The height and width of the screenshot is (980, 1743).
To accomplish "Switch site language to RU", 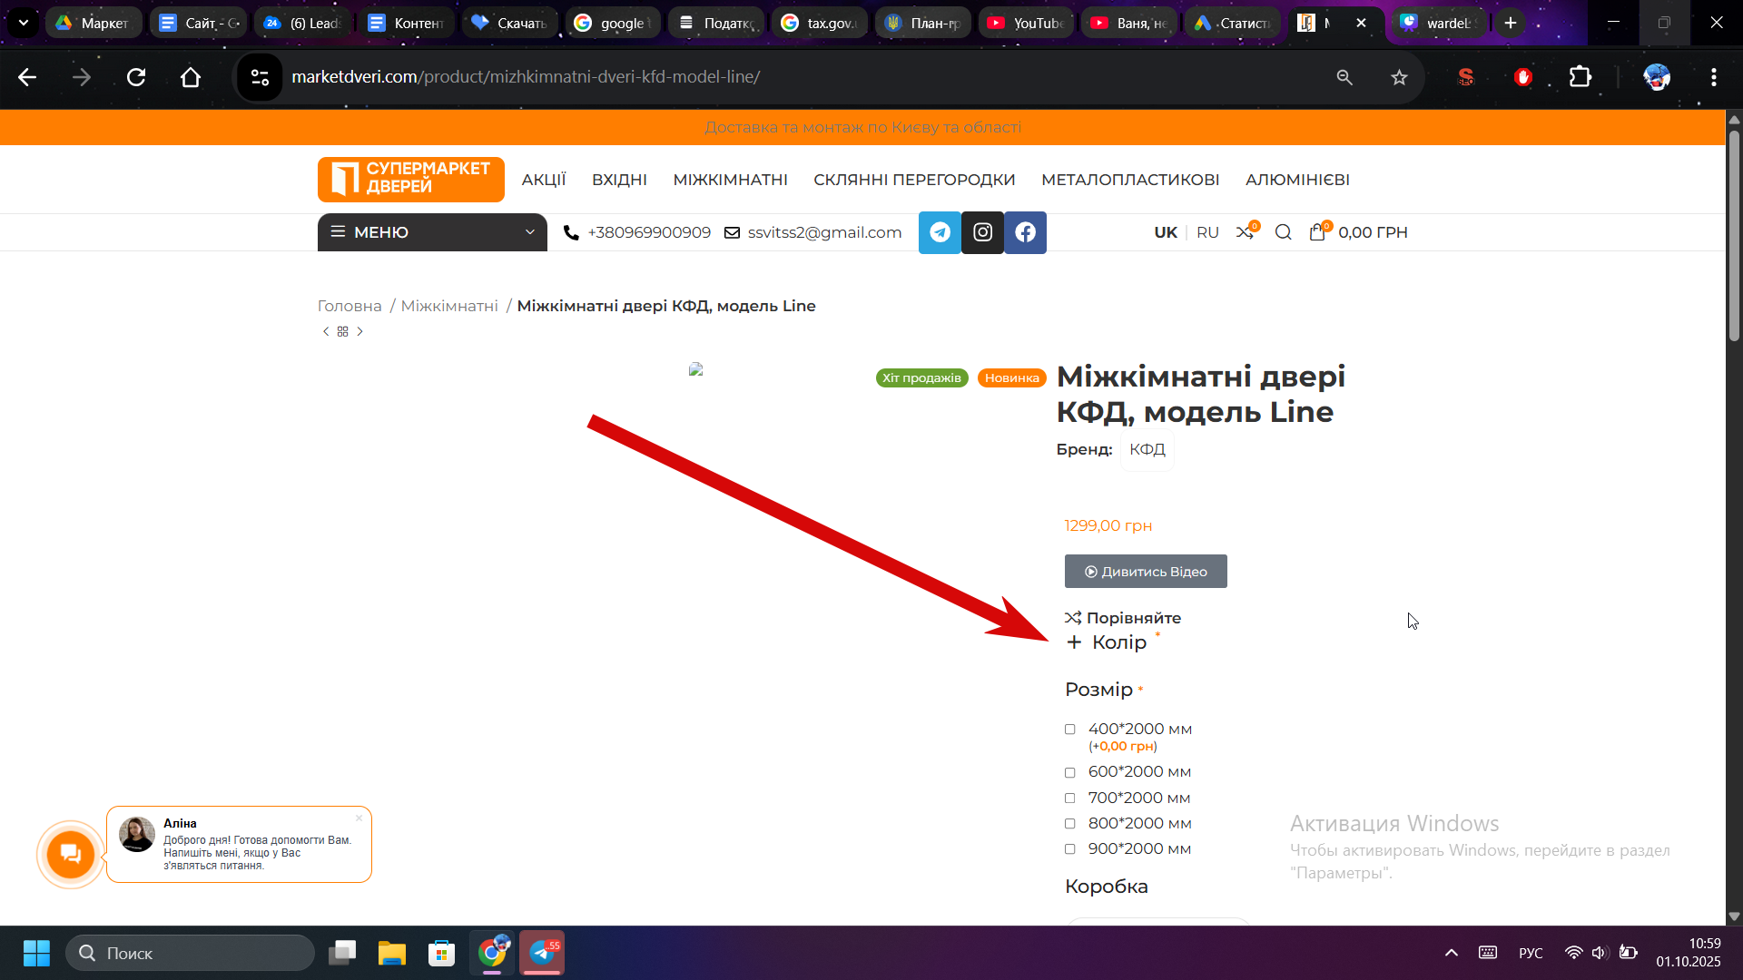I will pyautogui.click(x=1207, y=232).
